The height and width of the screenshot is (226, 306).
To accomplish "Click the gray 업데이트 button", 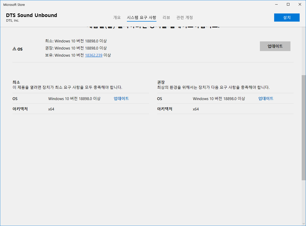I will coord(275,46).
